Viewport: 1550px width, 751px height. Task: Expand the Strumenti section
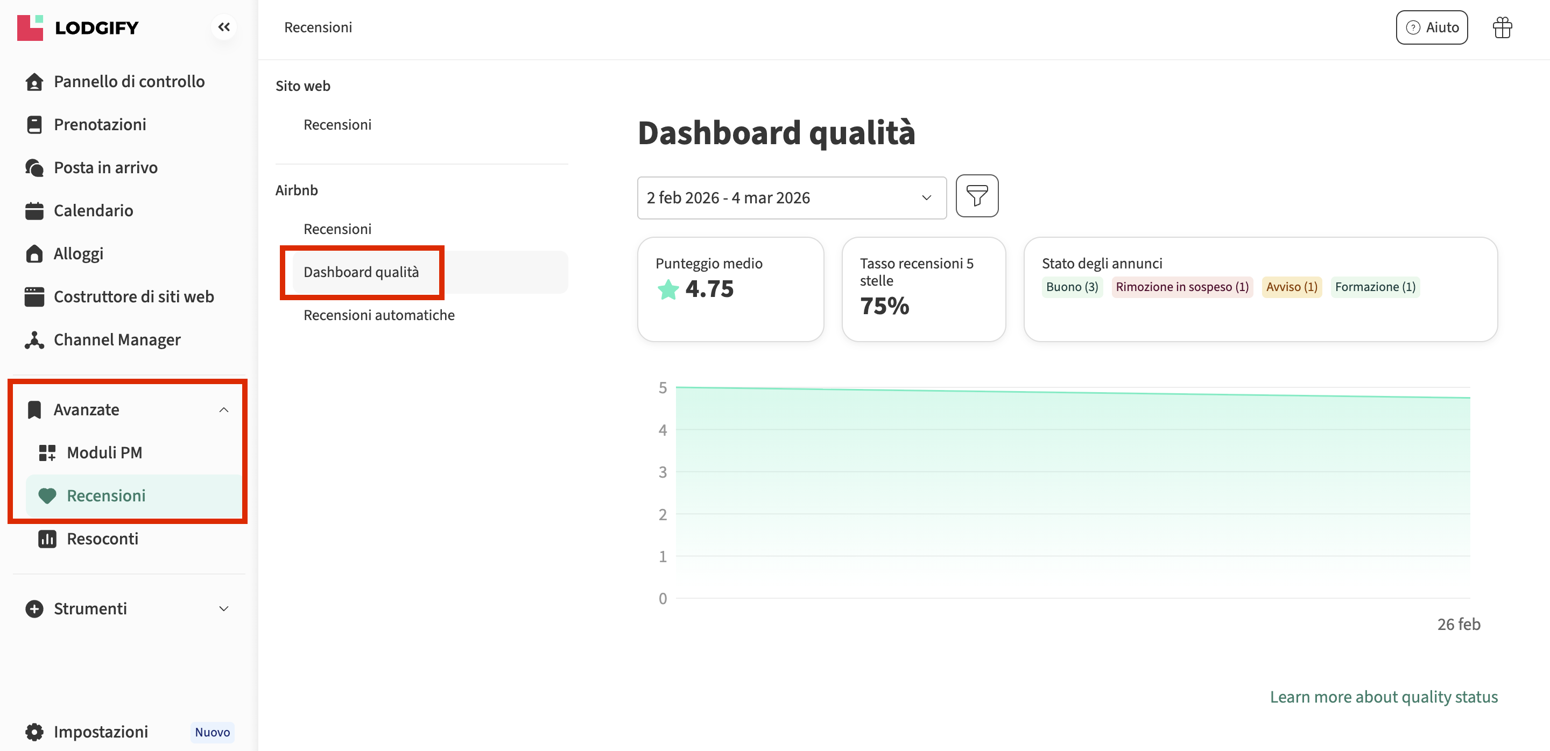pos(223,608)
